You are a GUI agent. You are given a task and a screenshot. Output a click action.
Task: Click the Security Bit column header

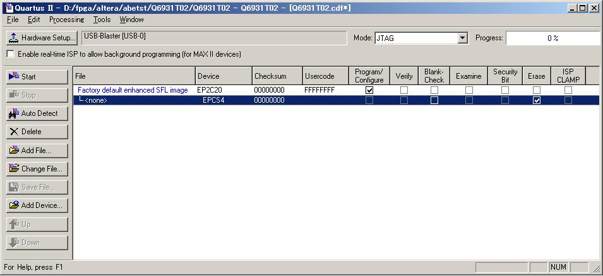(505, 76)
